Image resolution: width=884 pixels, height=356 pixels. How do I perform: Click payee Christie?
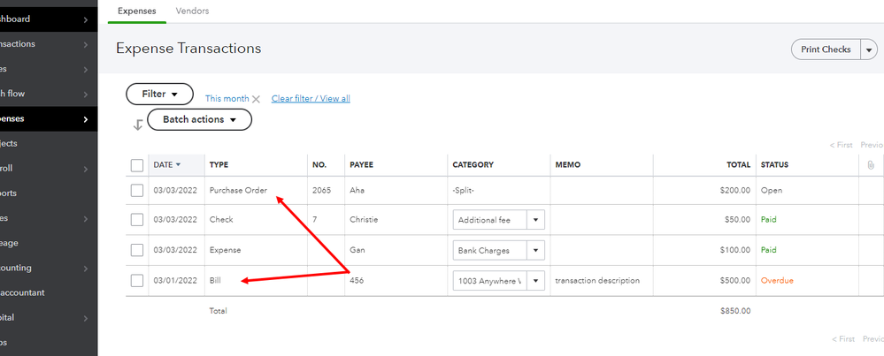tap(364, 219)
